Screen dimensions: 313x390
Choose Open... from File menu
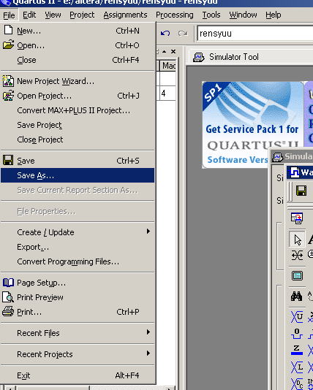[x=78, y=45]
